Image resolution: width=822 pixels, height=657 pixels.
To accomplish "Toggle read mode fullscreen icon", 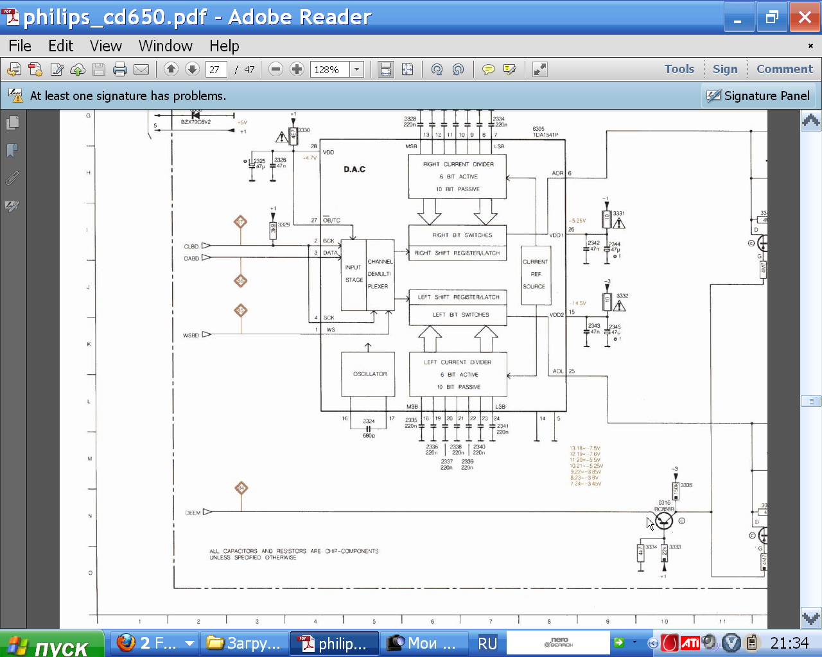I will (540, 69).
